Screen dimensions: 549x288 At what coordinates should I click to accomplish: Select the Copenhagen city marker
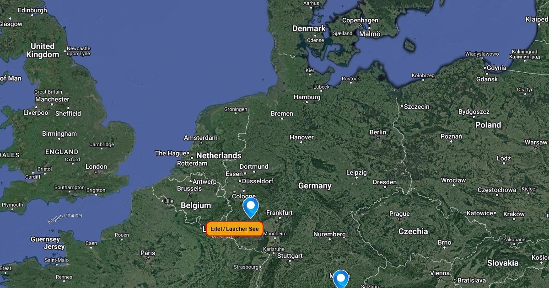coord(368,27)
